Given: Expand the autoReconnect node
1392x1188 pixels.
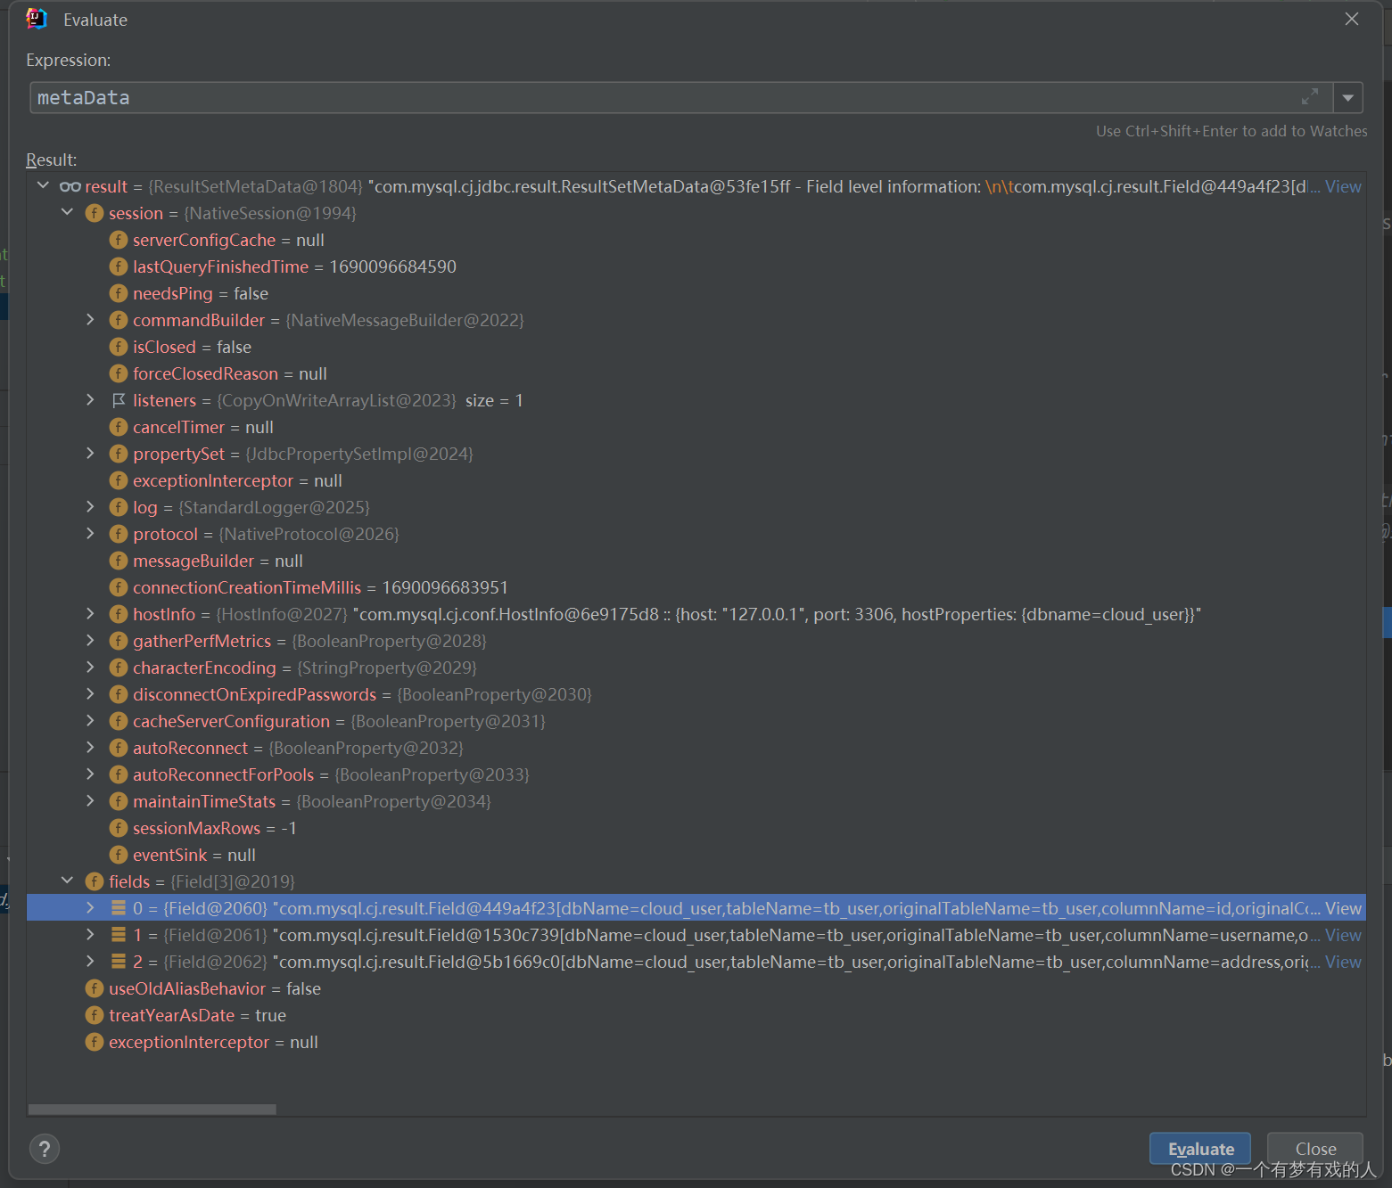Looking at the screenshot, I should point(90,747).
